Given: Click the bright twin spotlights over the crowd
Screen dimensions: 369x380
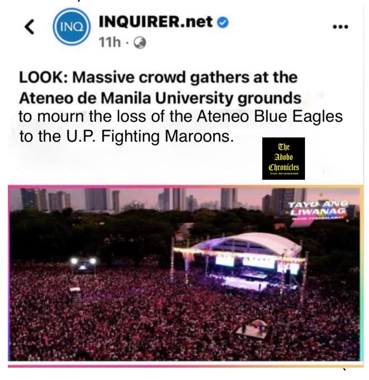Looking at the screenshot, I should pyautogui.click(x=83, y=261).
